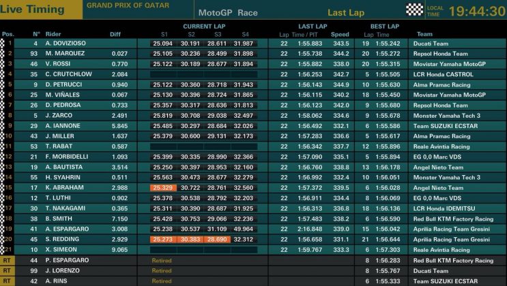Screen dimensions: 507x286
Task: Select the MotoGP Race session label
Action: (x=228, y=13)
